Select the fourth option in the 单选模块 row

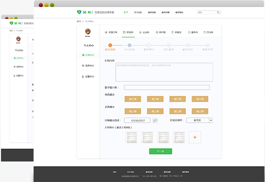coord(200,99)
